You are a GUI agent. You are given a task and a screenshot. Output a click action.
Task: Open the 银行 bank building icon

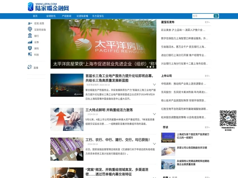click(30, 36)
